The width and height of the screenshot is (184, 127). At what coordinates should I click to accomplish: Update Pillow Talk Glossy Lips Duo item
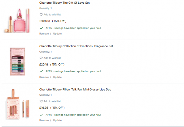pyautogui.click(x=57, y=120)
